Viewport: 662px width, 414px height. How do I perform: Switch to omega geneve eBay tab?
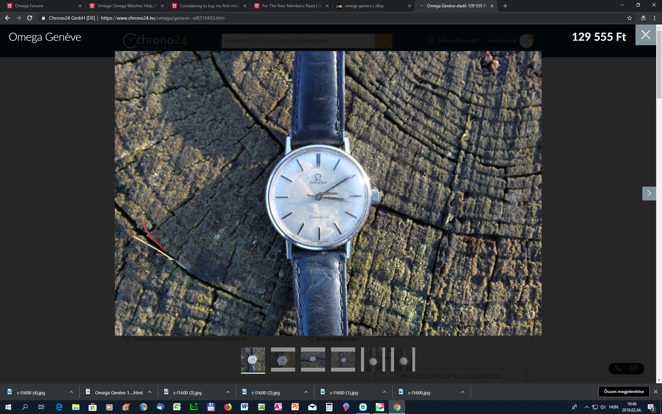[369, 6]
